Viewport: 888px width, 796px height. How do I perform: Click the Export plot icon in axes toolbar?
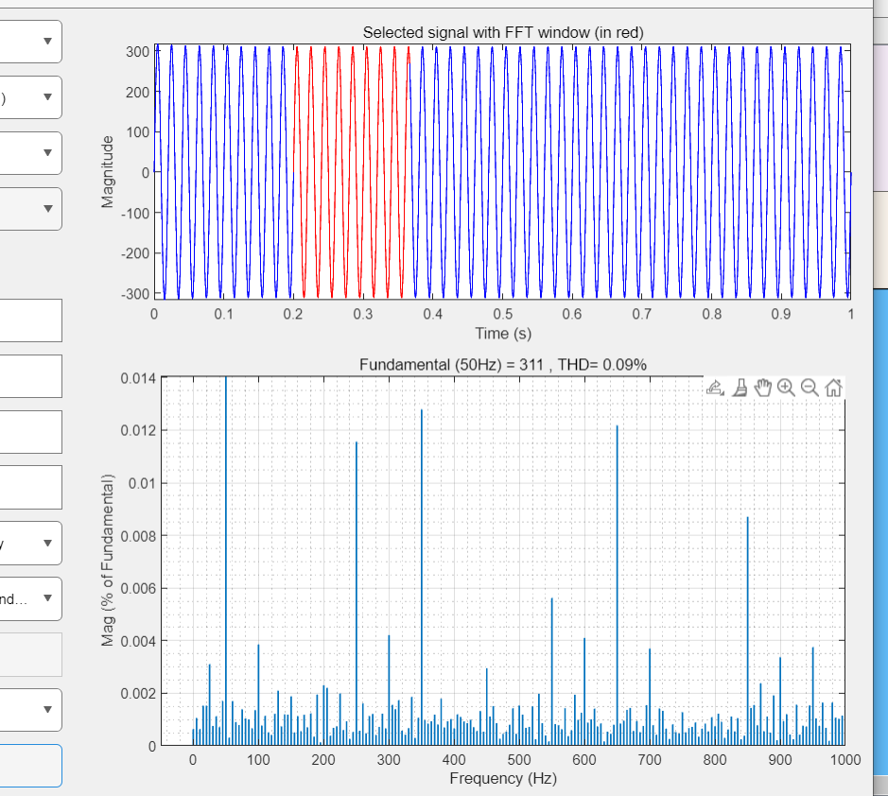[716, 387]
